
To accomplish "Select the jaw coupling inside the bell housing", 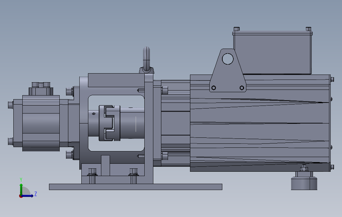I will coord(109,123).
